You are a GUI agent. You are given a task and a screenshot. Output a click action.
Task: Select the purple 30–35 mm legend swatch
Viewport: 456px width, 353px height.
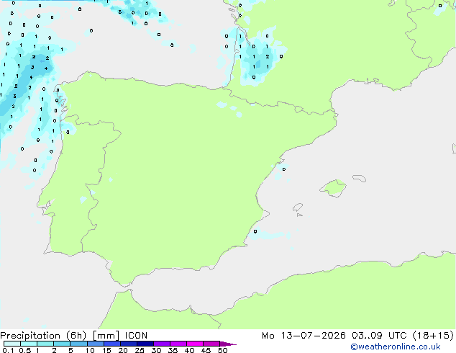(x=162, y=344)
